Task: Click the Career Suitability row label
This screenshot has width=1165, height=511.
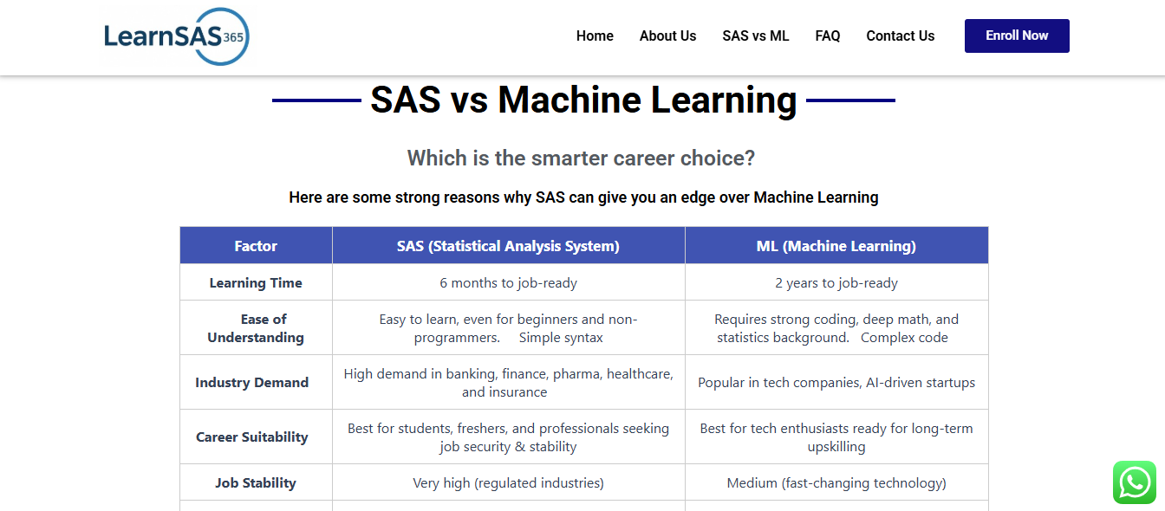Action: click(252, 437)
